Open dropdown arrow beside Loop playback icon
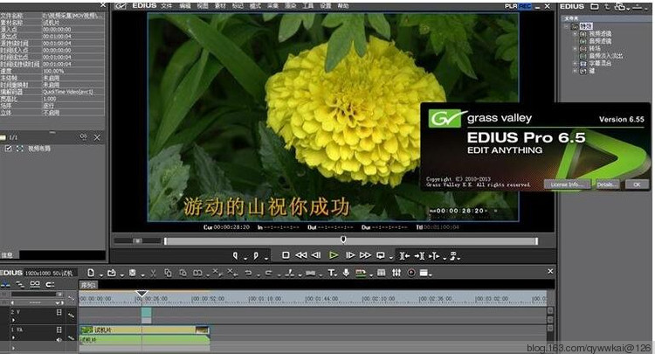 point(390,258)
